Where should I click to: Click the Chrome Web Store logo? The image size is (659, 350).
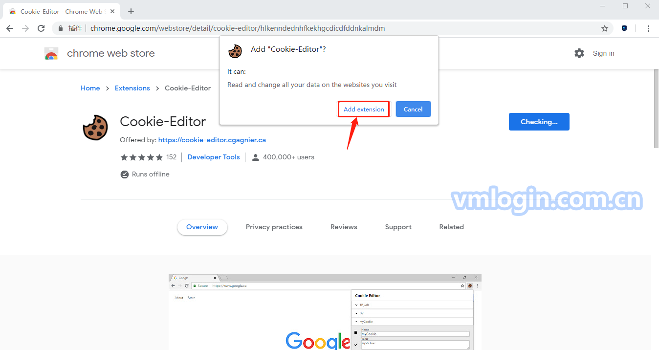(x=51, y=53)
